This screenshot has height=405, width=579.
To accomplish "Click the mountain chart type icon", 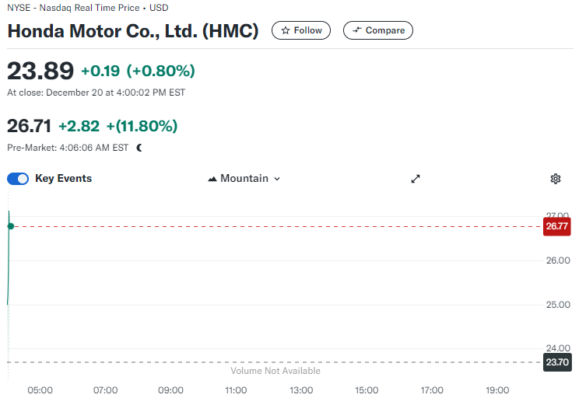I will click(212, 179).
